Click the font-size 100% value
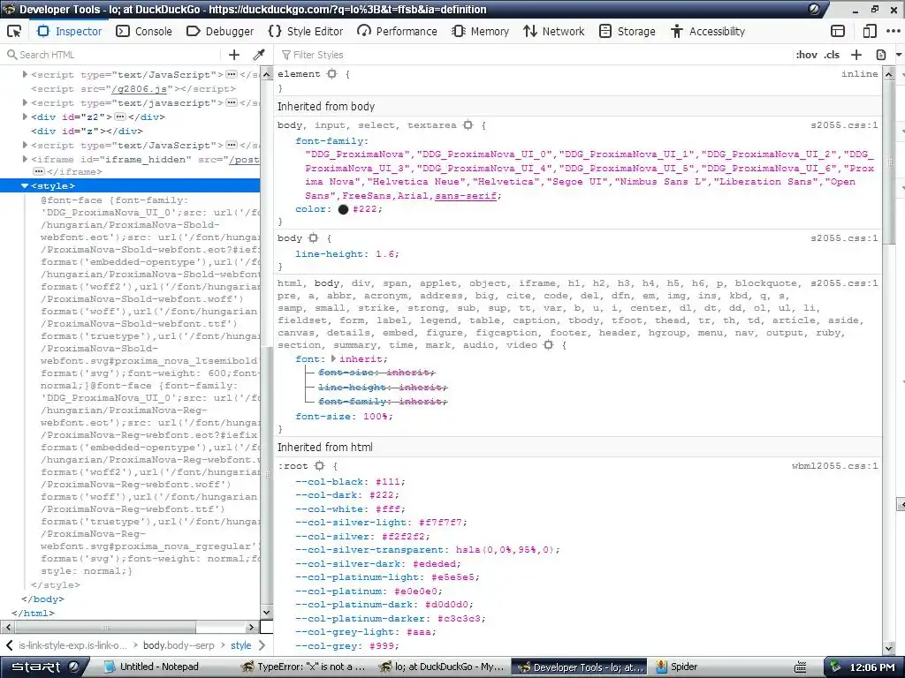The height and width of the screenshot is (678, 905). pos(376,417)
